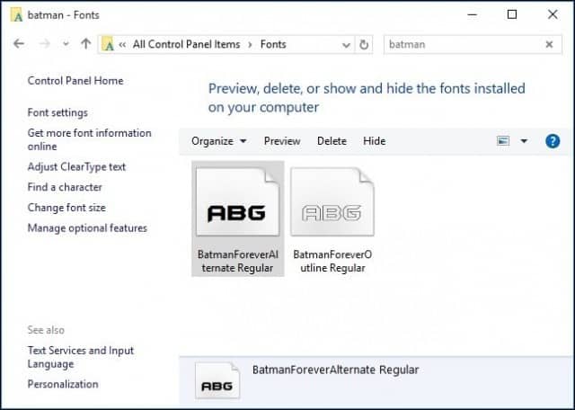Expand the address bar history dropdown
This screenshot has width=575, height=410.
tap(345, 45)
